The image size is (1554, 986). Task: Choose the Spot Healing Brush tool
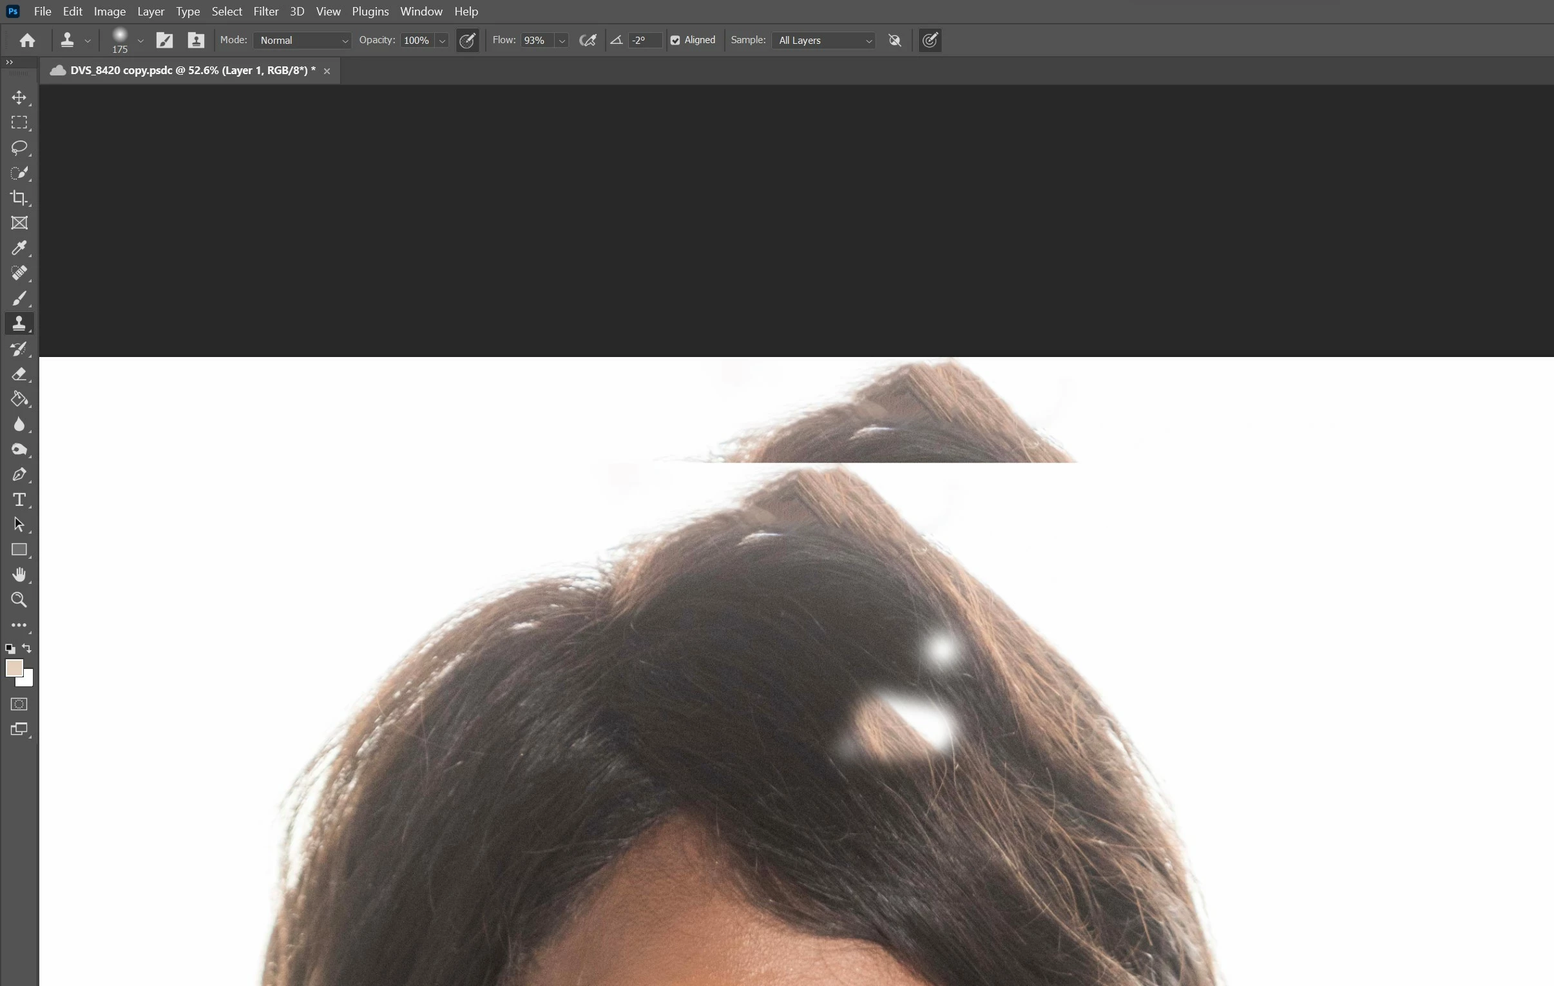(x=19, y=273)
